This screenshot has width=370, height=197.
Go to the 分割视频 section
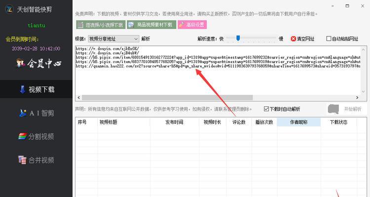(x=37, y=136)
